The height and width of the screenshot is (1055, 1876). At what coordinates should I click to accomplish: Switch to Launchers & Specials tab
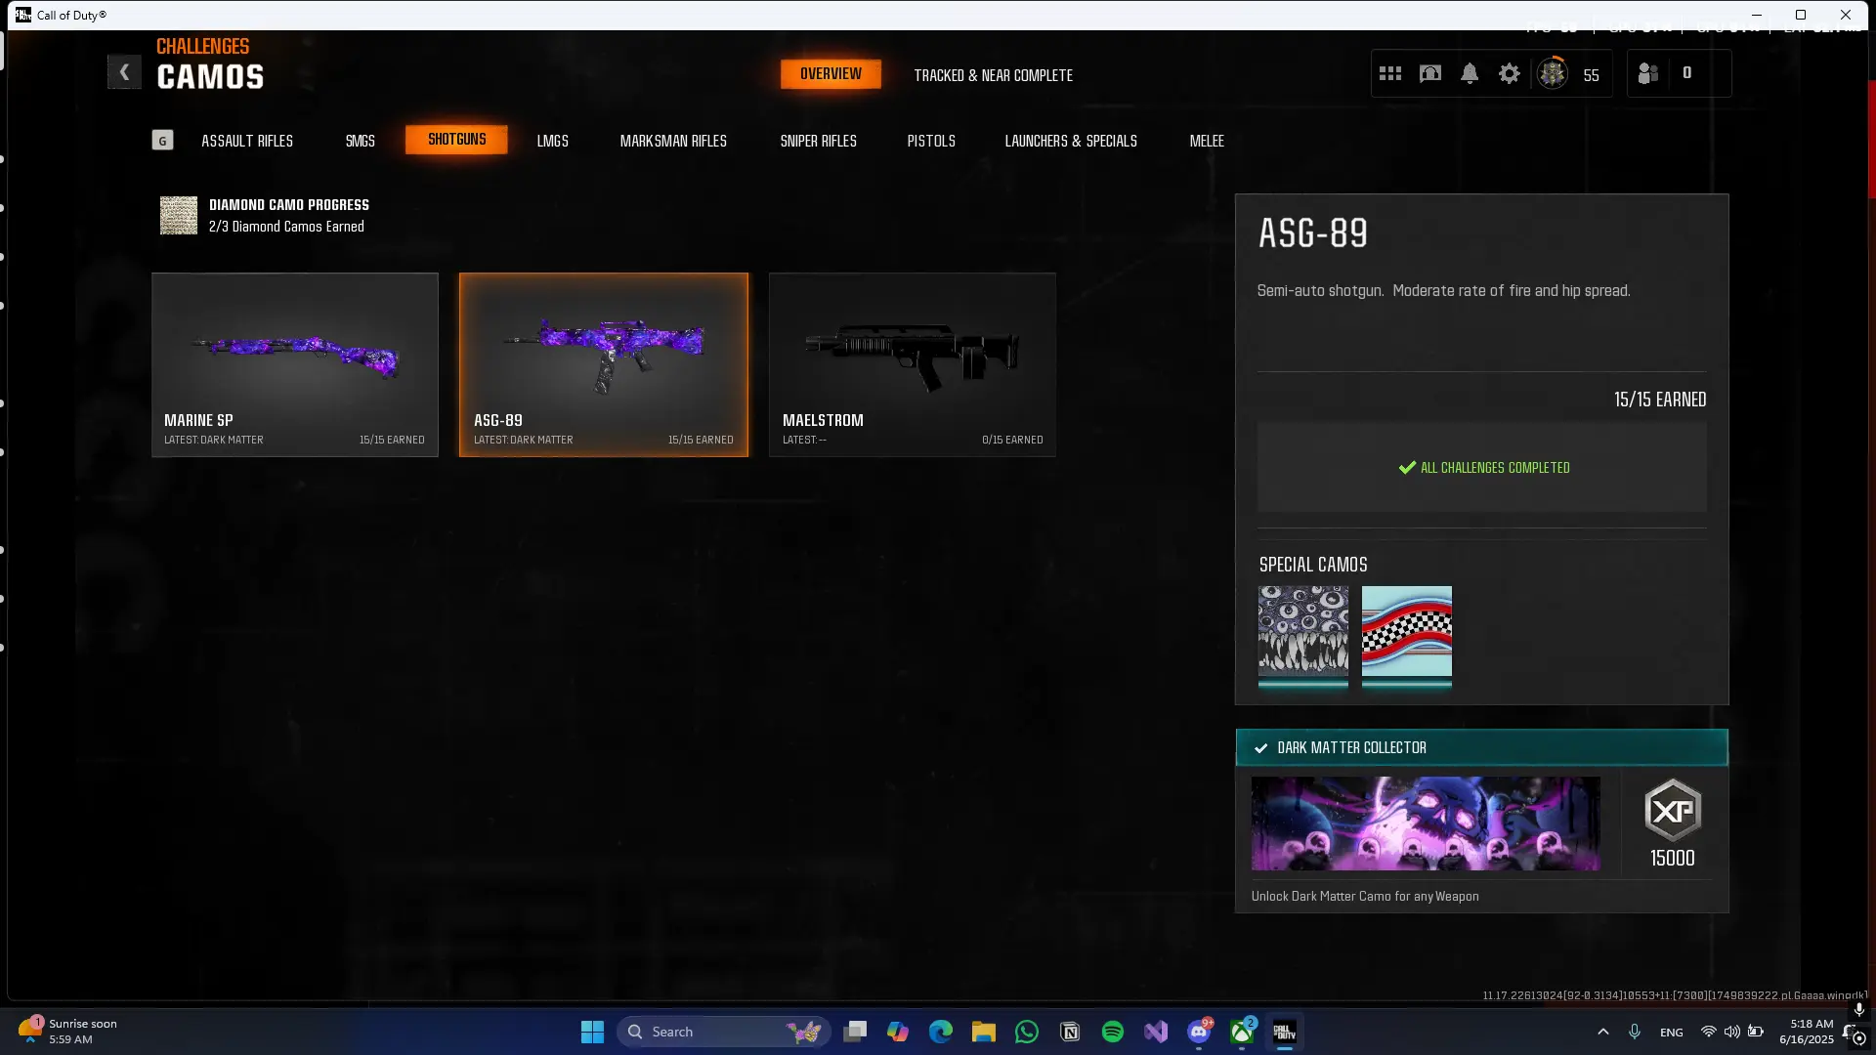(1071, 141)
